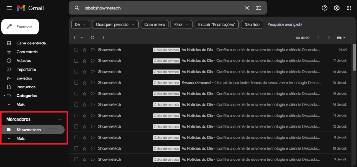
Task: Click the Escrever compose button
Action: pyautogui.click(x=20, y=27)
